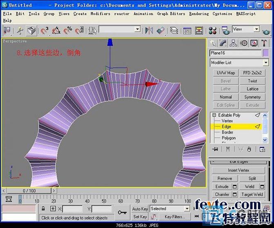
Task: Apply the Twist modifier
Action: [252, 81]
